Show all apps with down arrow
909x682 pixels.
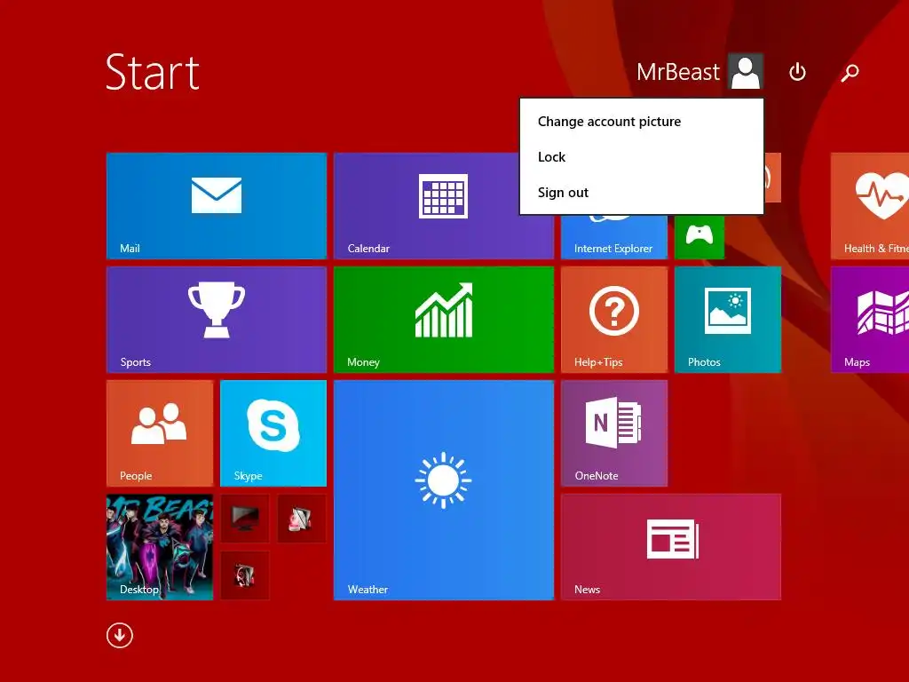coord(120,636)
